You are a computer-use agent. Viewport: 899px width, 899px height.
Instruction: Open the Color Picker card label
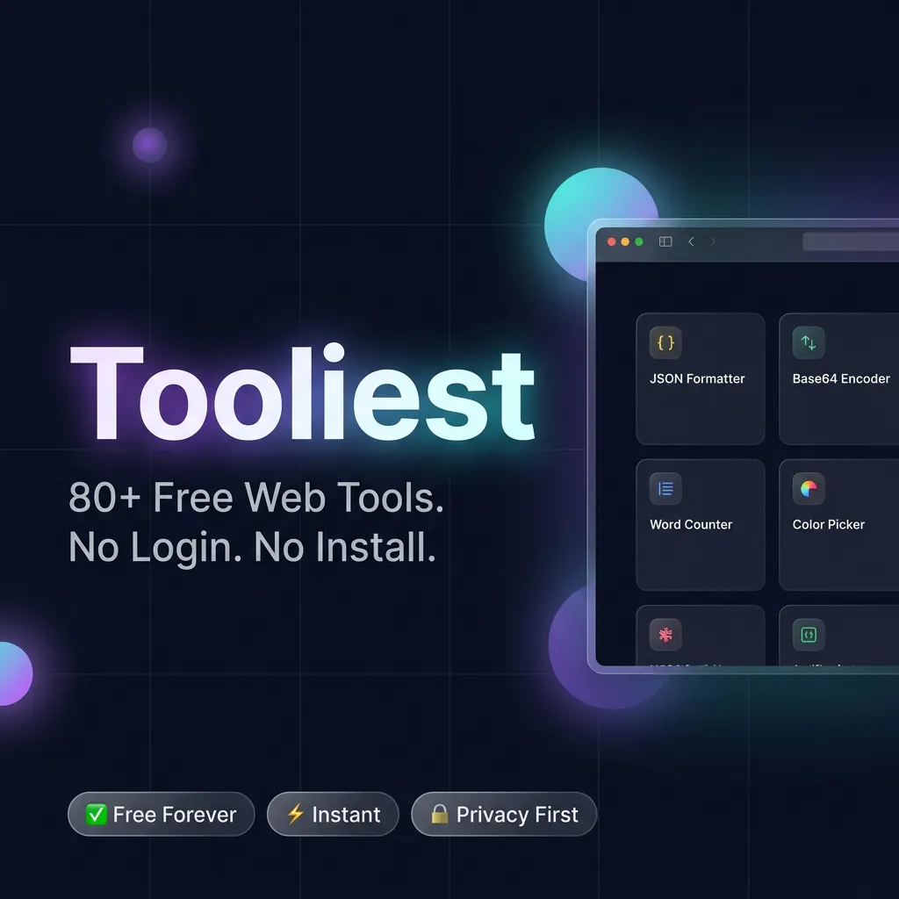pos(828,524)
